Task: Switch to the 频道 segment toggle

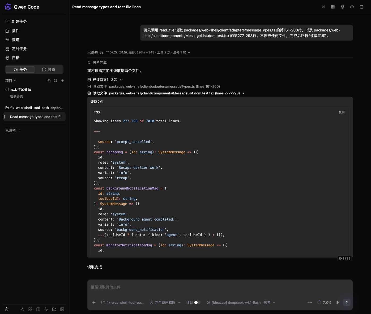Action: 49,69
